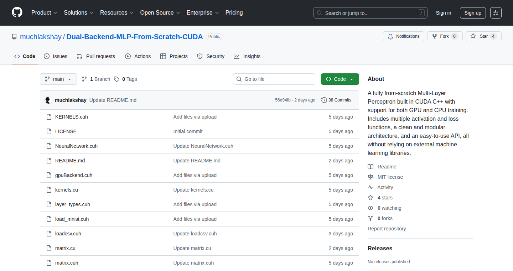Open the Activity link

pyautogui.click(x=380, y=187)
